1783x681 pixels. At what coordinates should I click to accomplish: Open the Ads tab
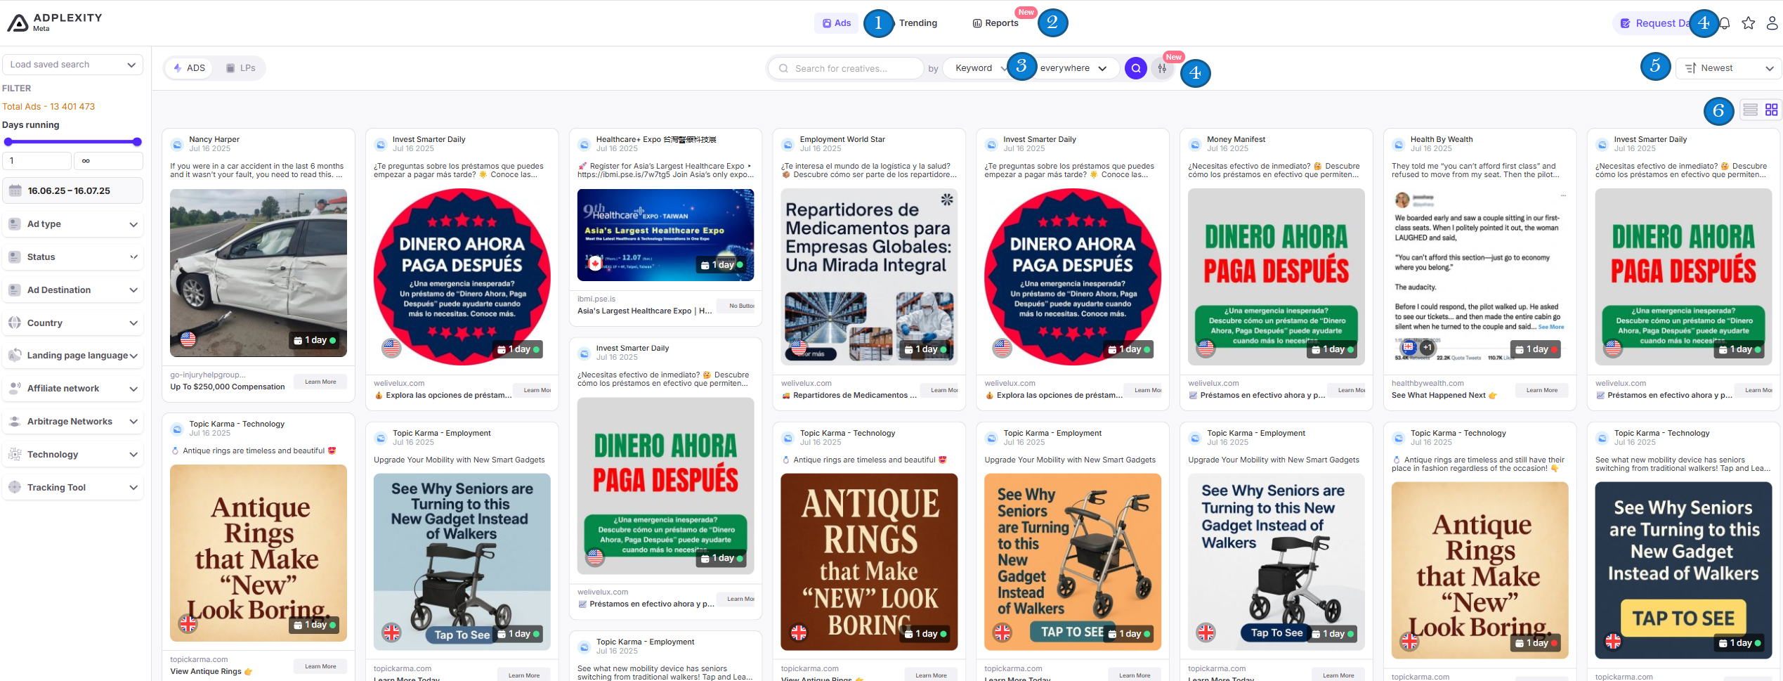[837, 23]
